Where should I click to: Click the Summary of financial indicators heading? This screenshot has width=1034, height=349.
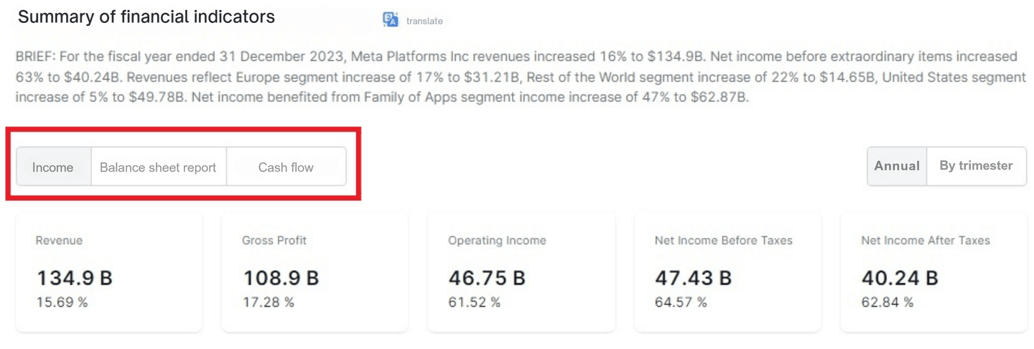point(146,17)
